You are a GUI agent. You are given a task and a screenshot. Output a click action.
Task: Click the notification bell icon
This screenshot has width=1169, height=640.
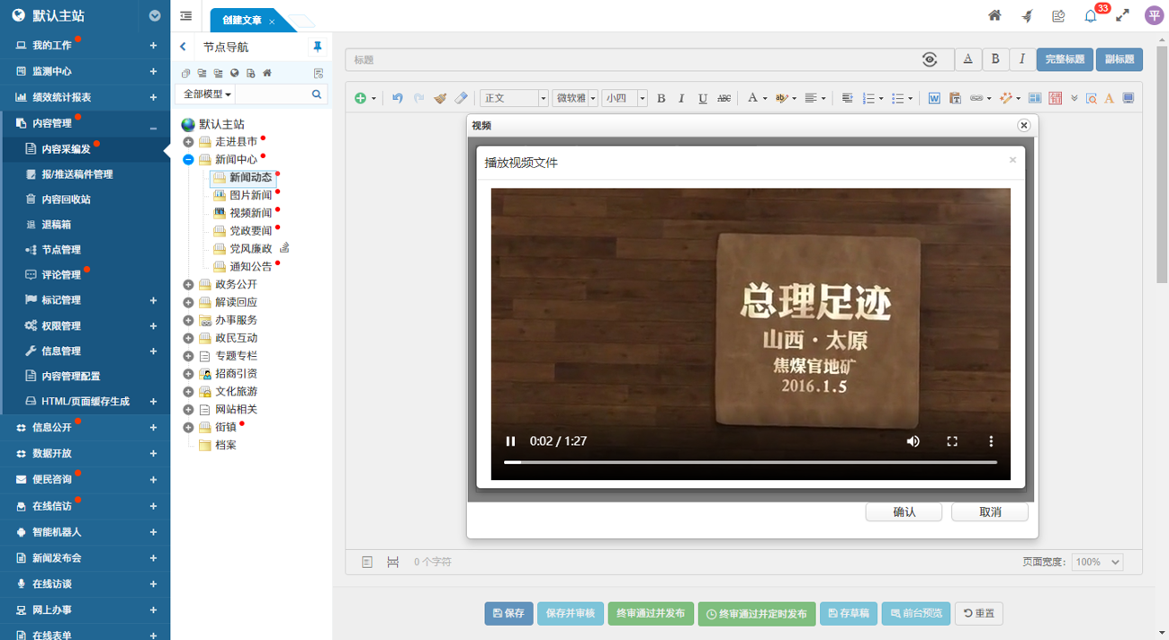click(x=1091, y=16)
